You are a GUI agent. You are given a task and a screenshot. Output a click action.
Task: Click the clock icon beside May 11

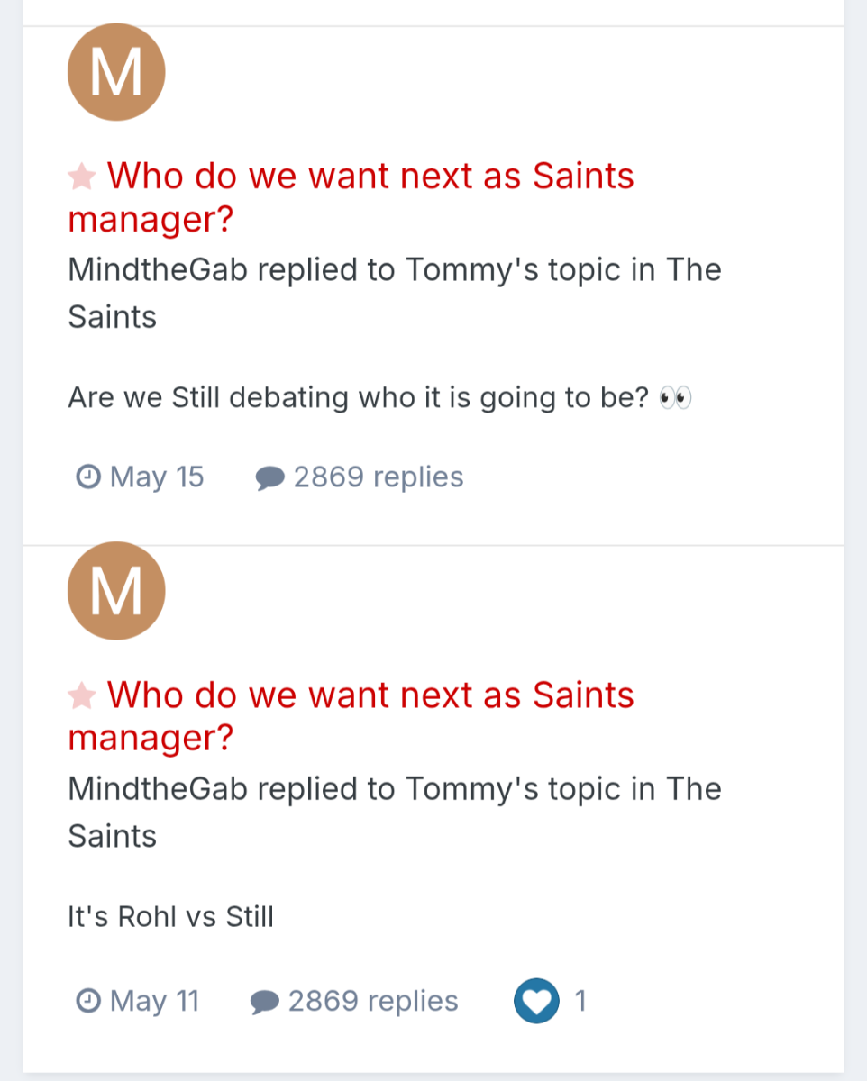coord(88,1001)
